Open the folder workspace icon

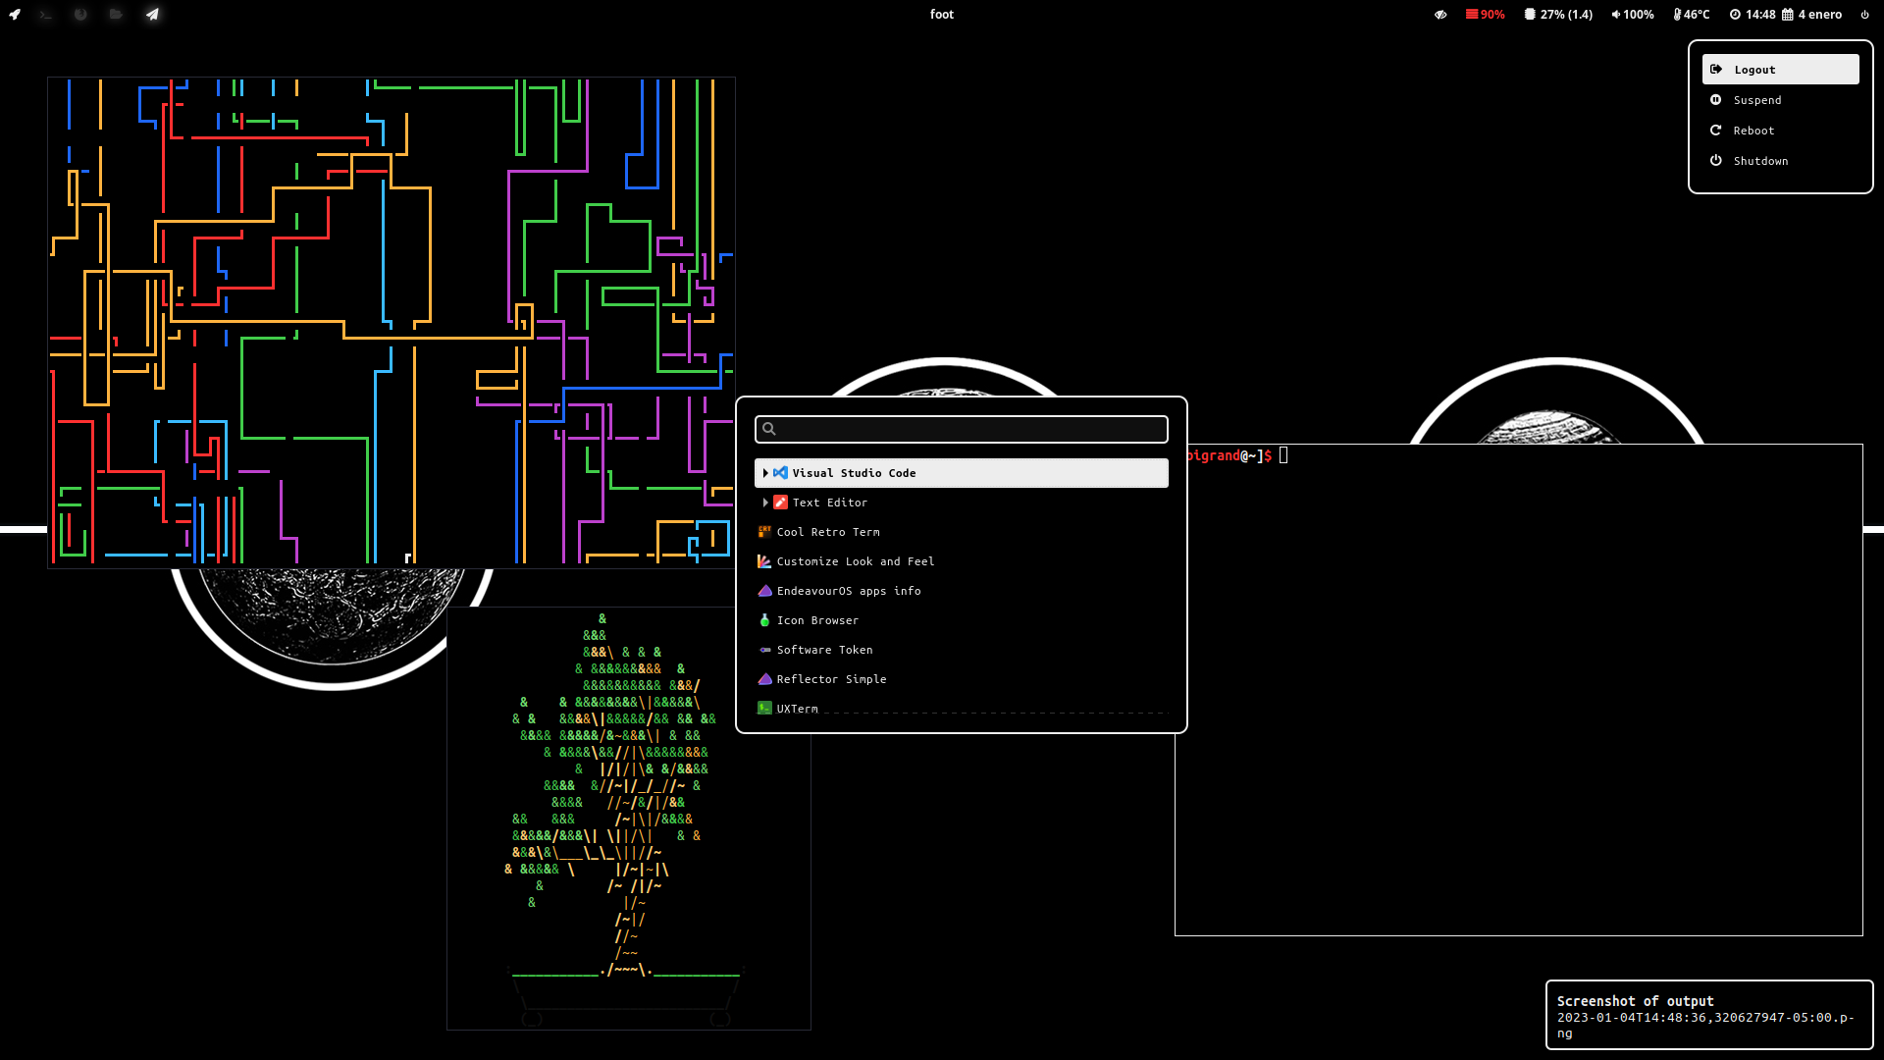pos(116,15)
